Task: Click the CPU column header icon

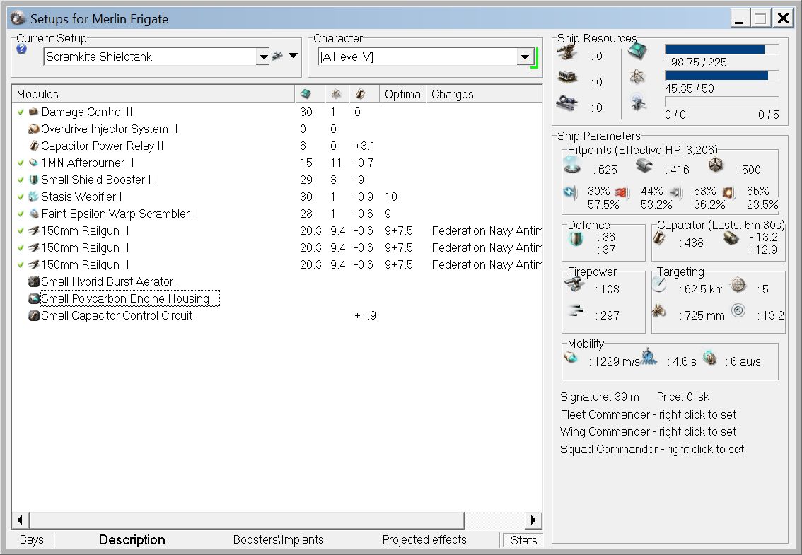Action: coord(306,93)
